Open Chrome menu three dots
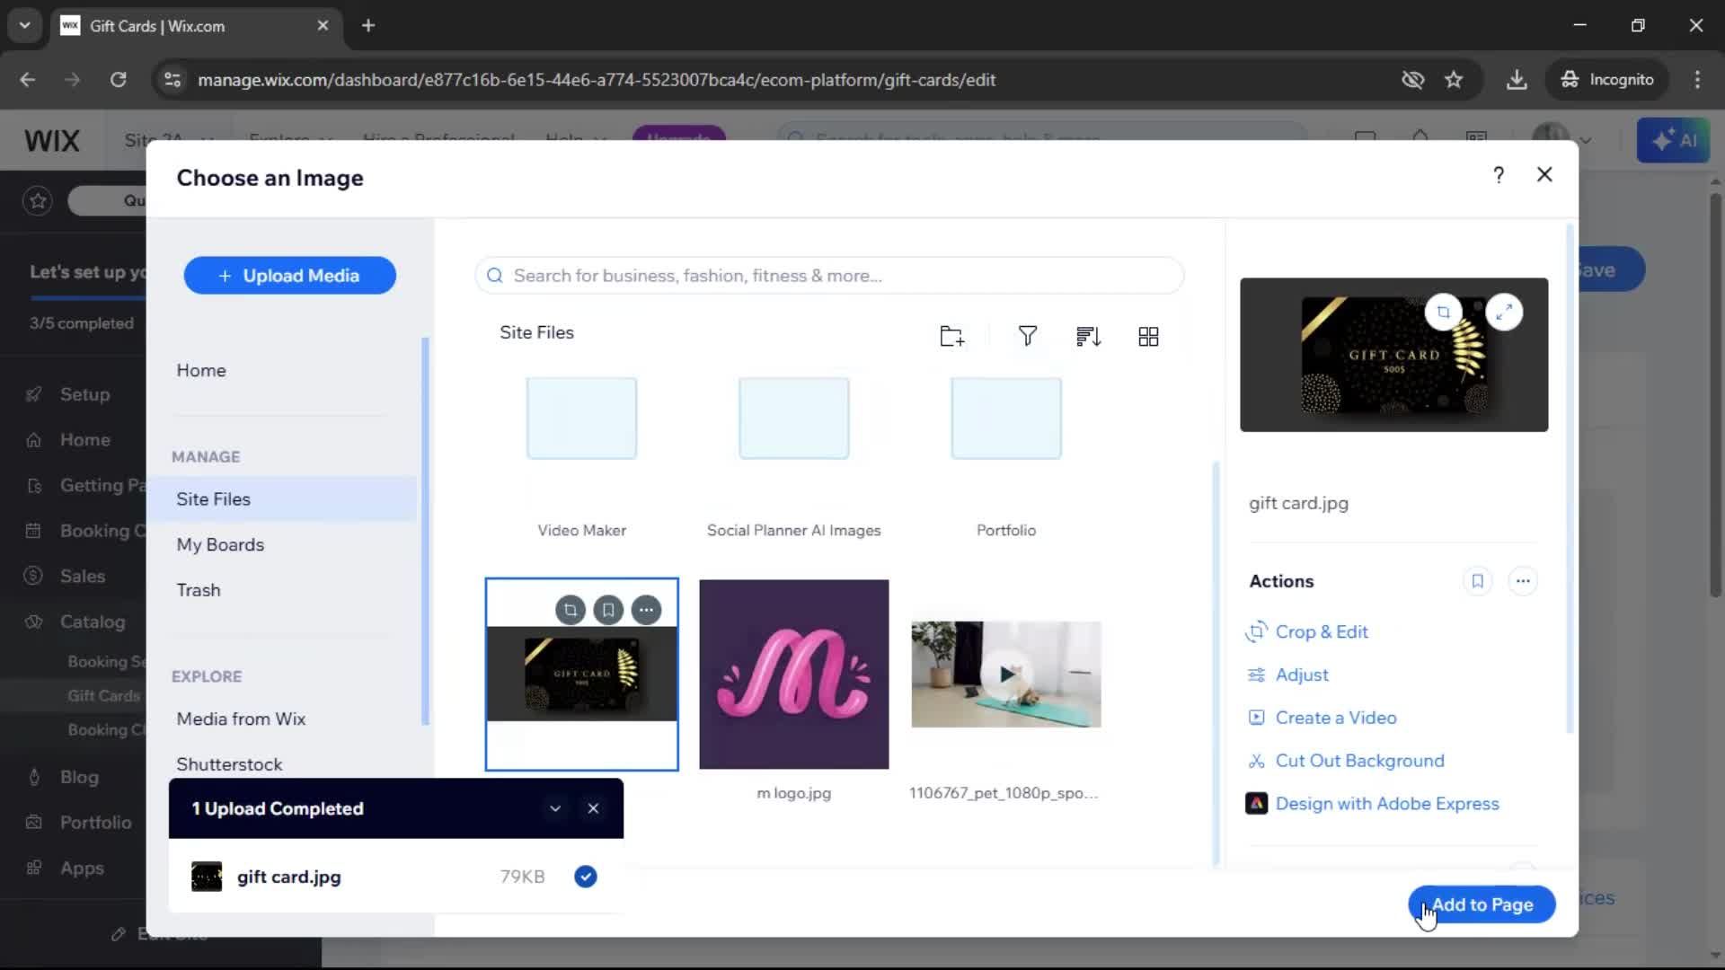1725x970 pixels. pyautogui.click(x=1697, y=80)
